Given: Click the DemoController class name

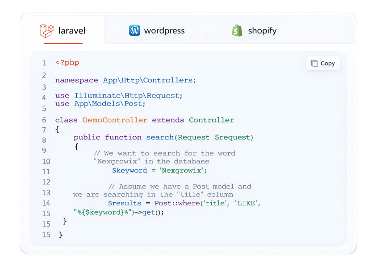Looking at the screenshot, I should pos(115,120).
